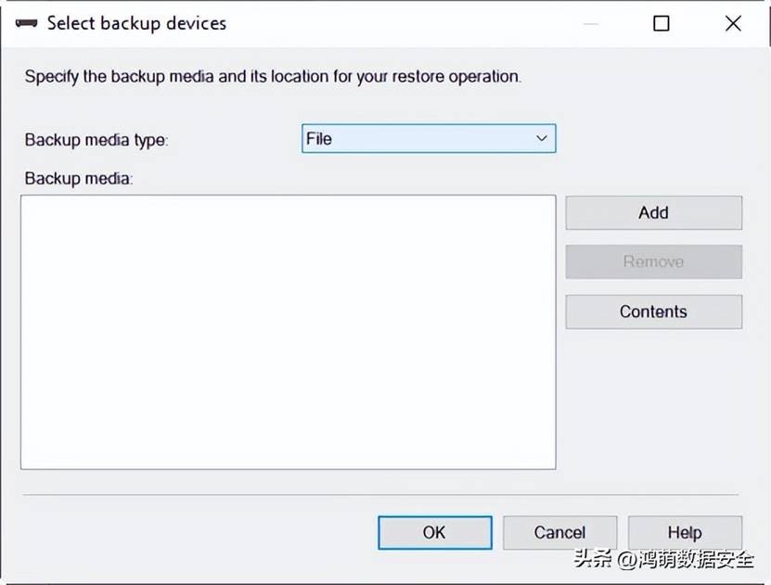Click the "Backup media:" label
The width and height of the screenshot is (771, 585).
pos(79,178)
